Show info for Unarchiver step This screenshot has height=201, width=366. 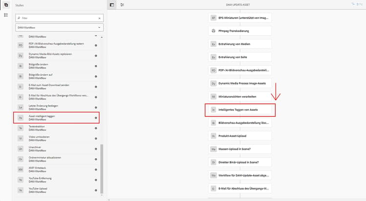(x=96, y=149)
